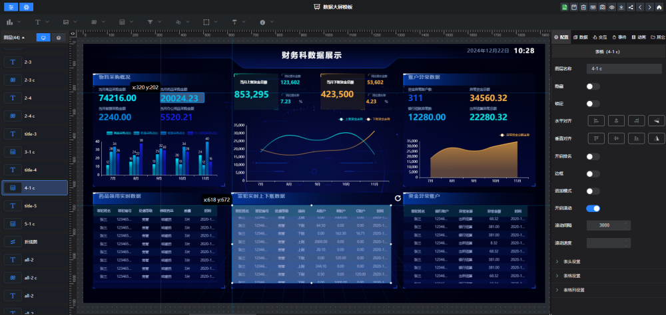Select the 20024.23 value on the canvas
The height and width of the screenshot is (315, 666).
click(x=182, y=98)
